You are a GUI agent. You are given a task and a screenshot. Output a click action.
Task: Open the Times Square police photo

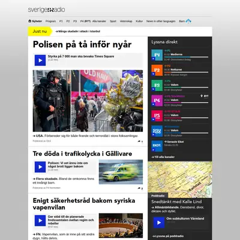pos(88,101)
